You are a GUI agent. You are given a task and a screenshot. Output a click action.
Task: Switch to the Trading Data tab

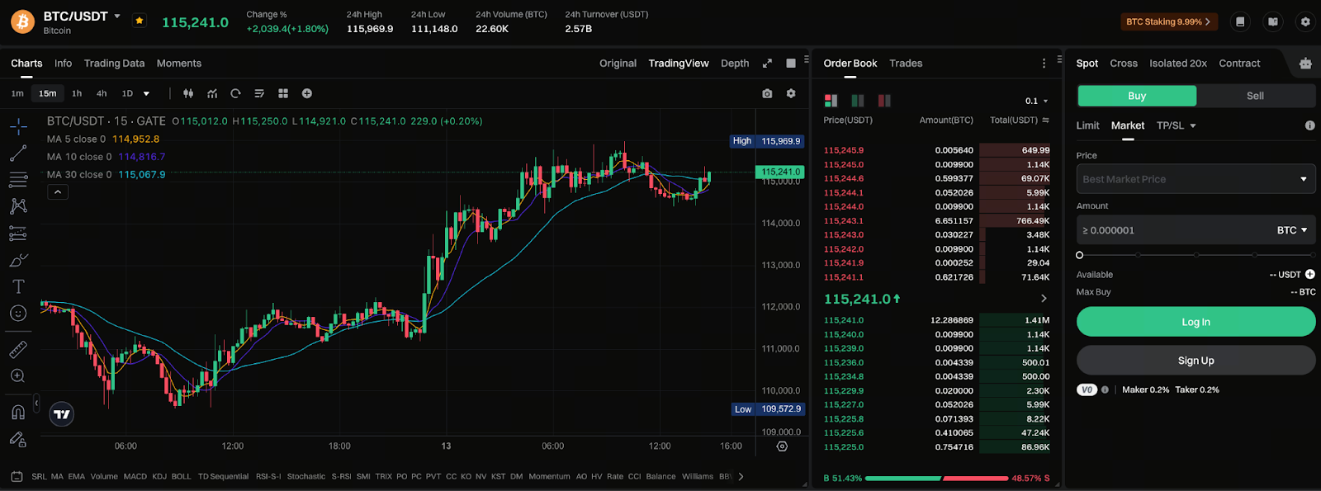coord(114,63)
